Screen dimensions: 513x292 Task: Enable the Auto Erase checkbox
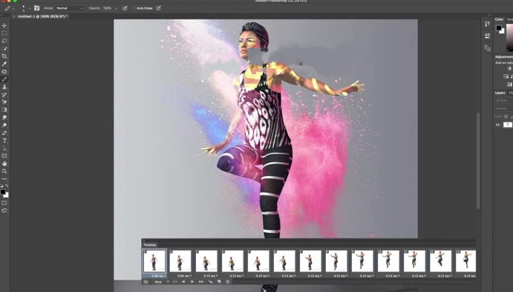tap(134, 8)
